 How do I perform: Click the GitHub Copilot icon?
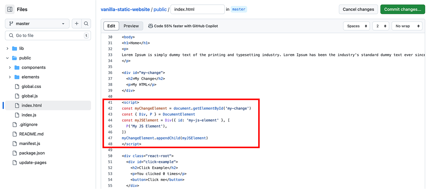151,26
